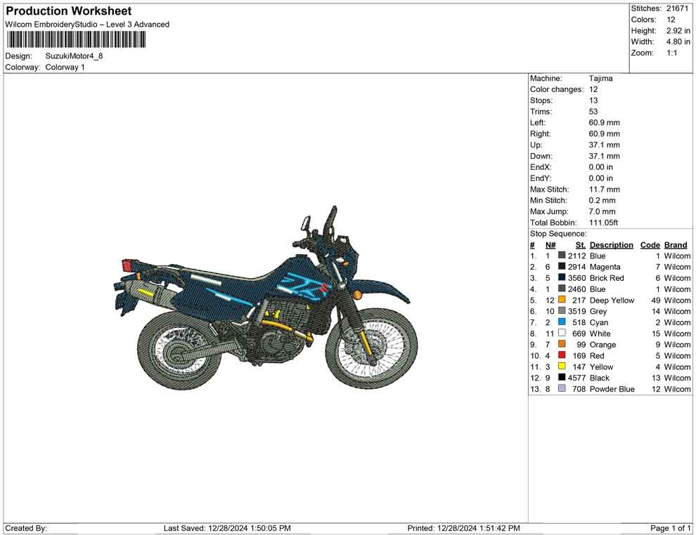696x535 pixels.
Task: Click the Brand column header
Action: click(x=675, y=244)
